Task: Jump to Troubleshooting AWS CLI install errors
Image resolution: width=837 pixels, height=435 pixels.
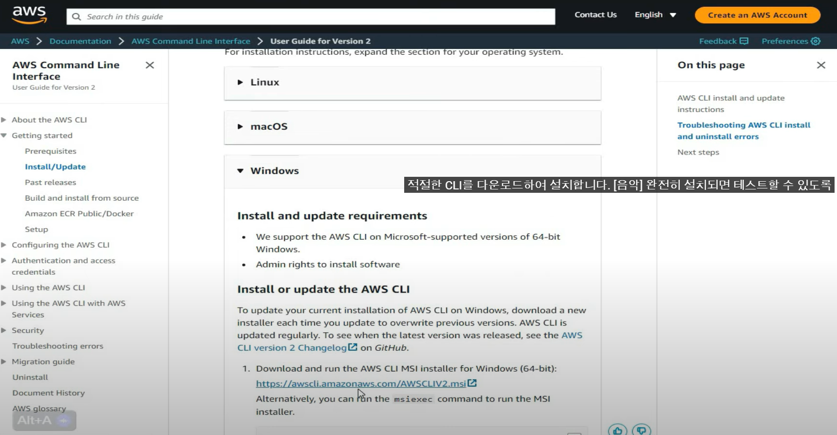Action: [x=744, y=131]
